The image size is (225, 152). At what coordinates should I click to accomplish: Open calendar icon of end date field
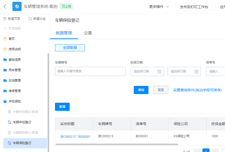point(196,71)
